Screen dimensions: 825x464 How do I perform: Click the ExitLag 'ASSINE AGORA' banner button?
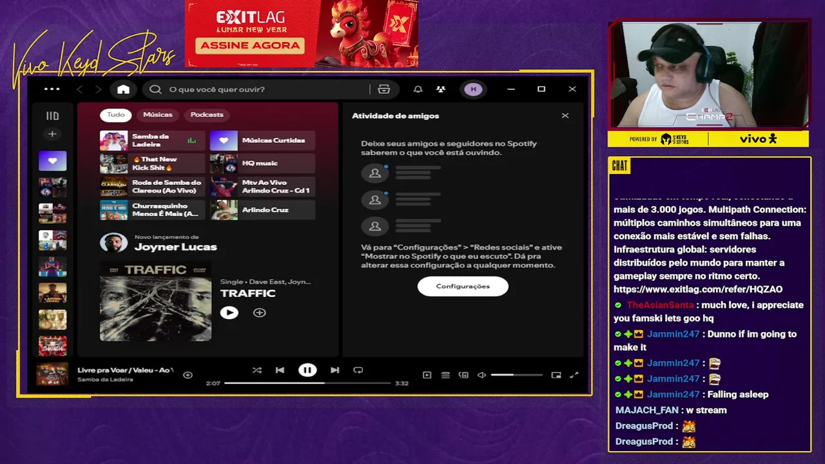point(251,45)
